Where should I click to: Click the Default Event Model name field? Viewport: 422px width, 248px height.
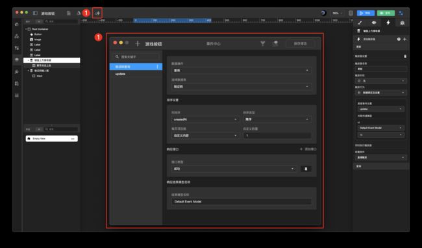click(x=242, y=201)
